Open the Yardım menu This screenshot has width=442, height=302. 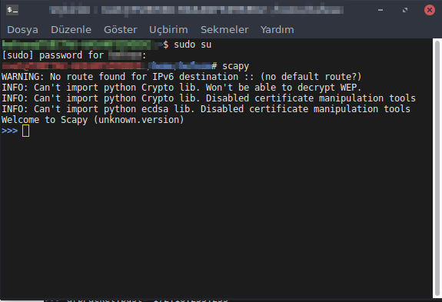[x=277, y=29]
